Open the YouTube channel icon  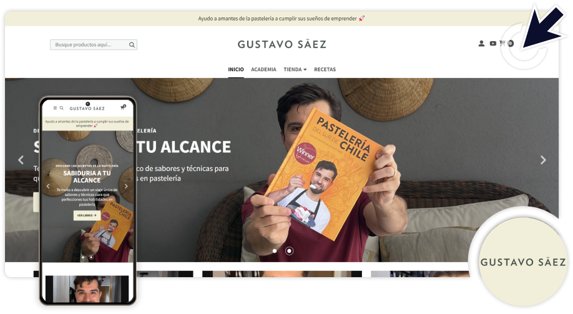coord(493,44)
